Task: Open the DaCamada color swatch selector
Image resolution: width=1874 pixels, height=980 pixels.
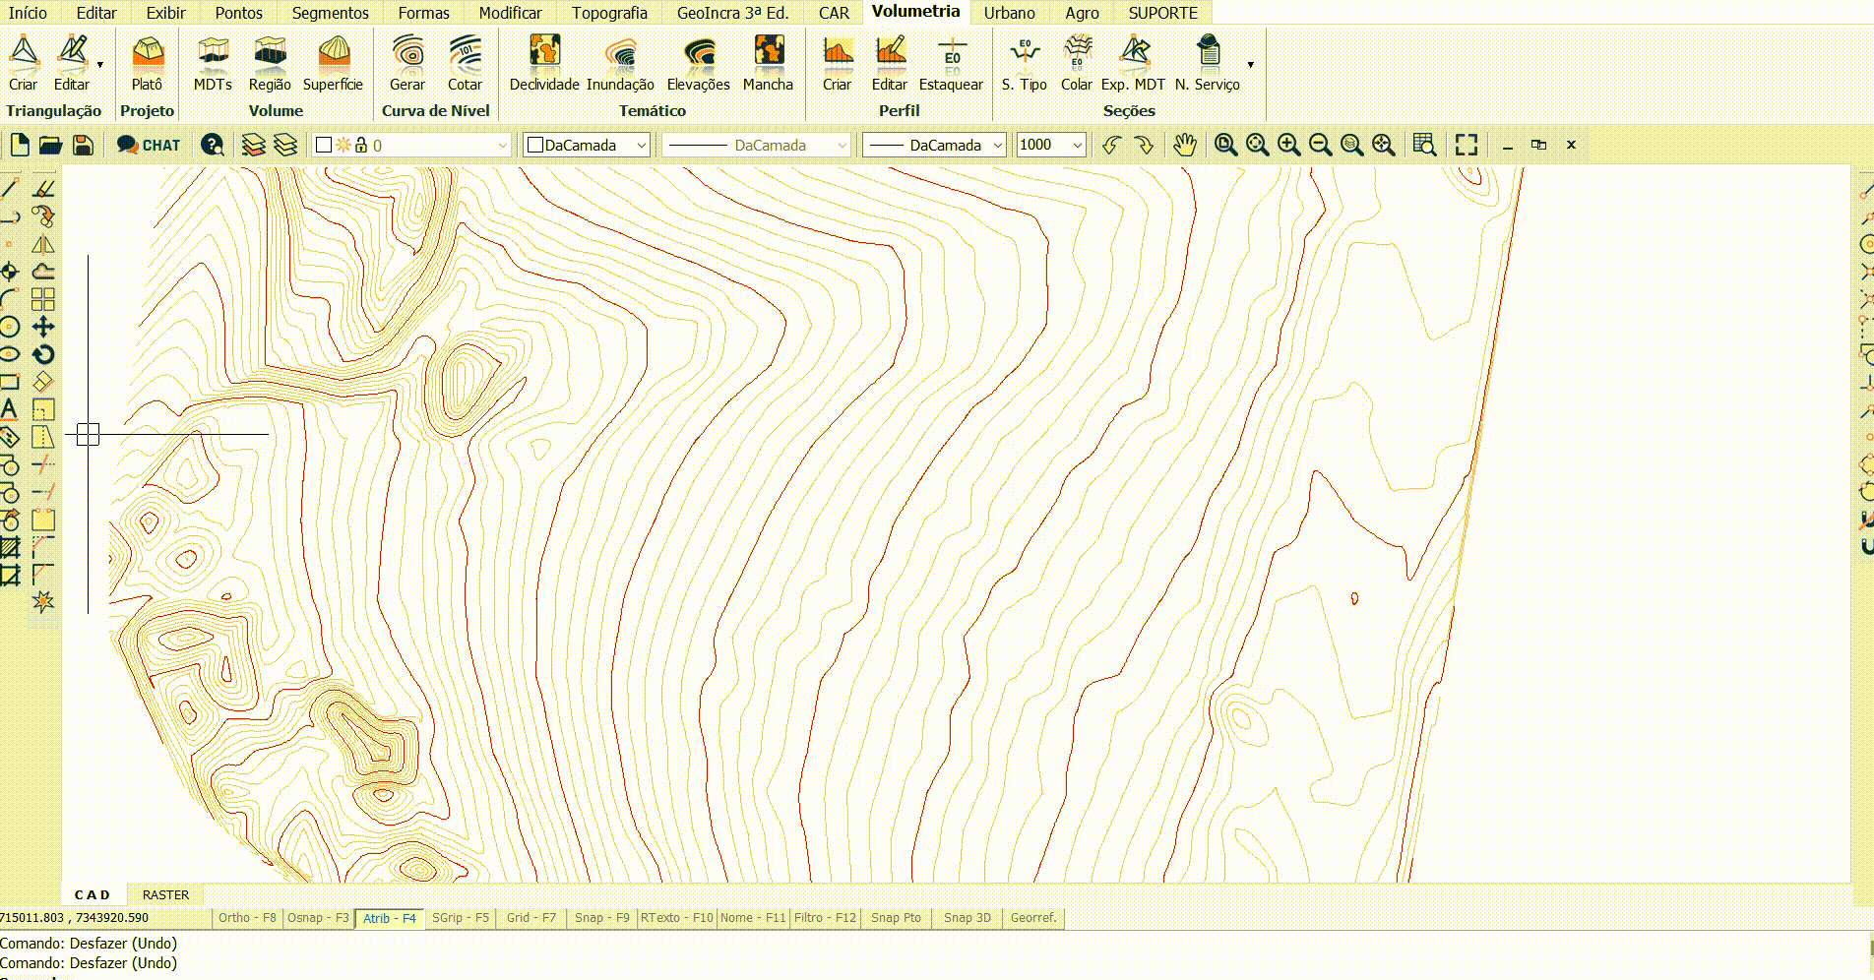Action: pyautogui.click(x=587, y=146)
